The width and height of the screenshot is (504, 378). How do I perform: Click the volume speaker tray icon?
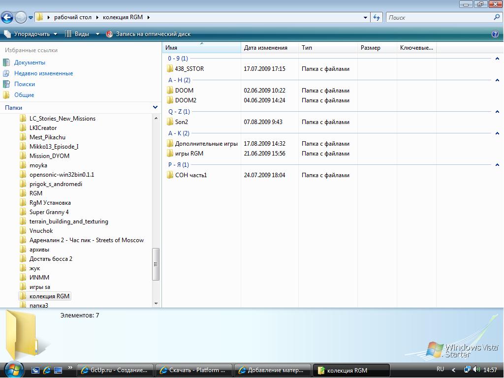pos(476,370)
